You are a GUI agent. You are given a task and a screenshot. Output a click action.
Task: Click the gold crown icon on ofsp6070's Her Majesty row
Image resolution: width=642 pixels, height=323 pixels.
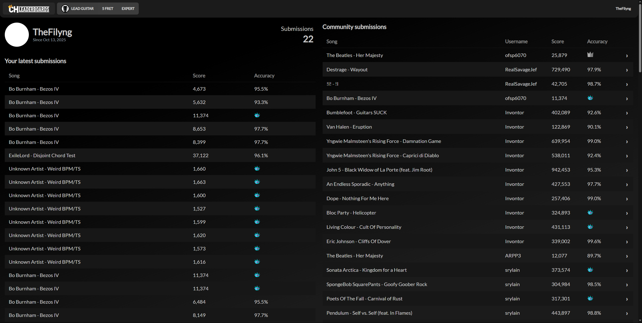click(590, 54)
